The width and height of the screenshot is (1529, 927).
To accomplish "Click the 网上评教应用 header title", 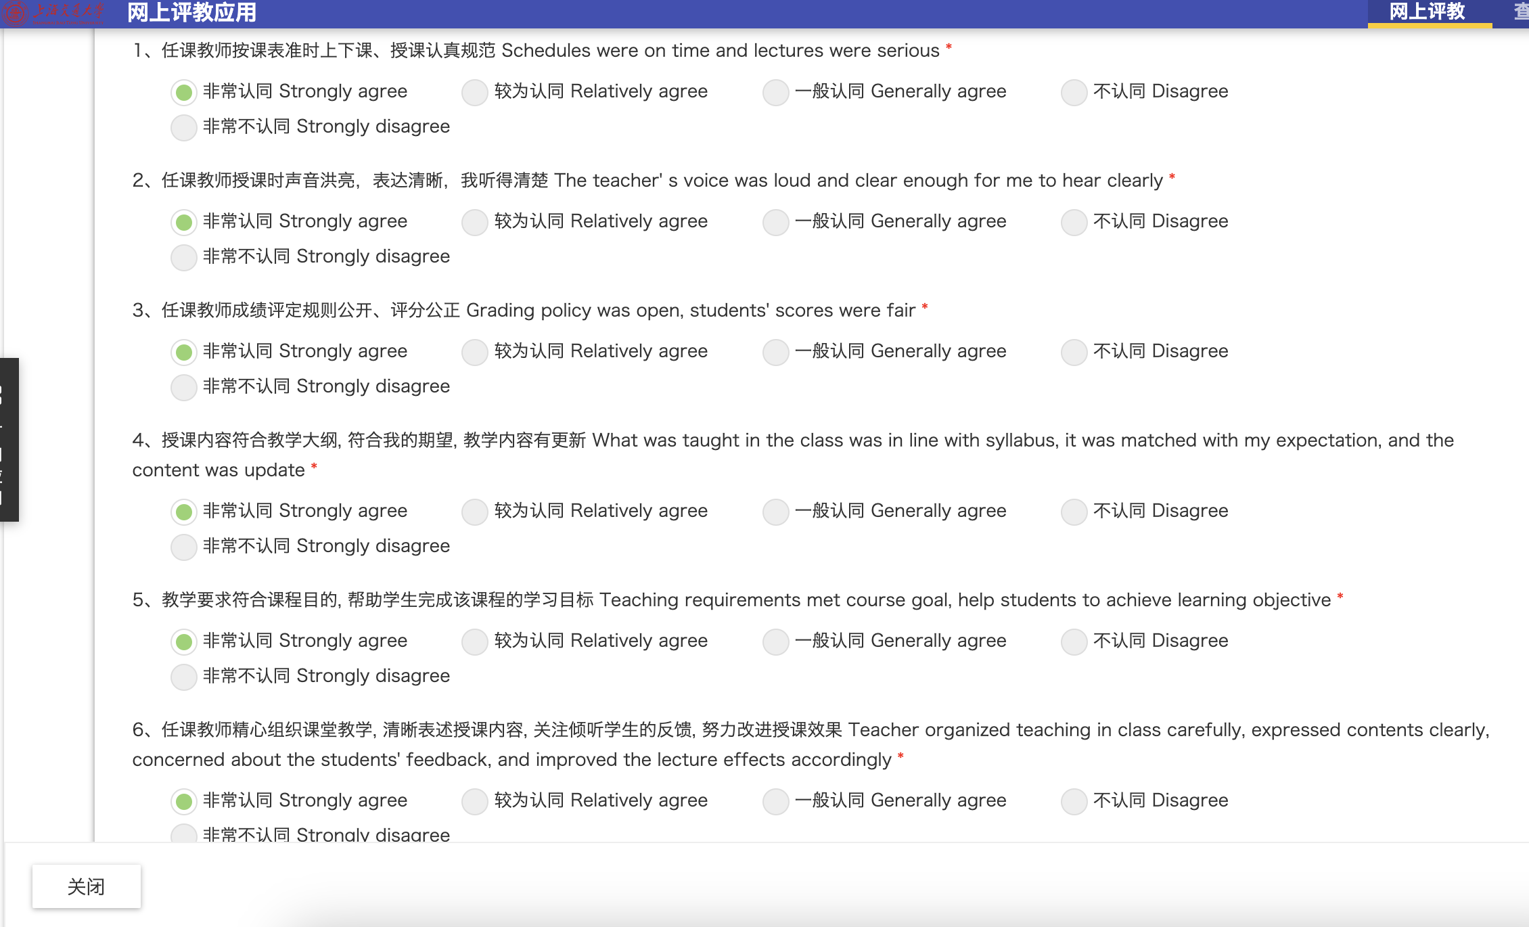I will (192, 12).
